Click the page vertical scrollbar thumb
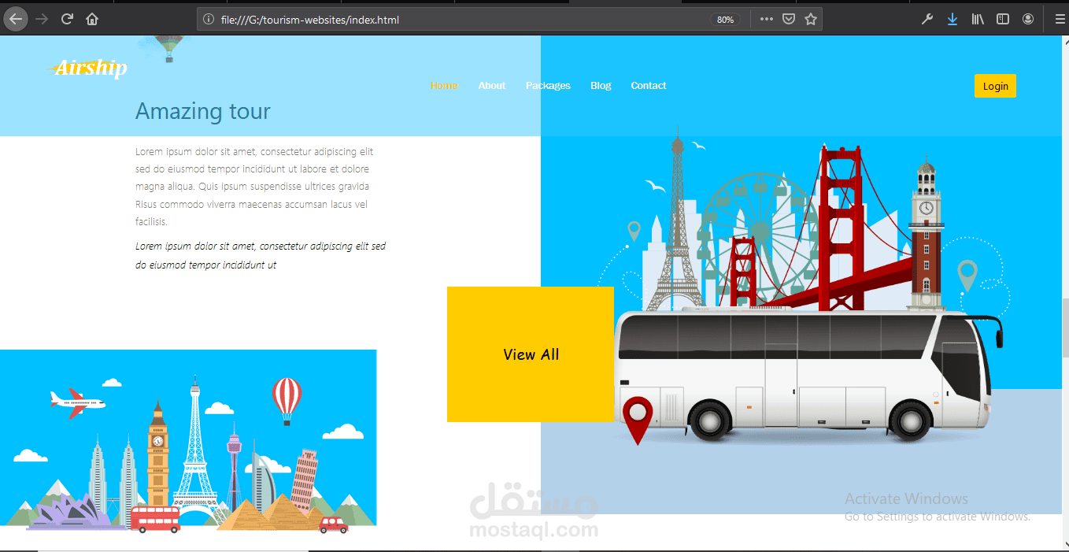Viewport: 1069px width, 552px height. click(x=1064, y=328)
